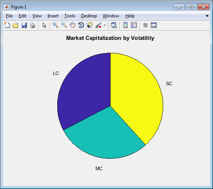Viewport: 213px width, 189px height.
Task: Click the chart title Market Capitalization by Volatility
Action: tap(110, 38)
